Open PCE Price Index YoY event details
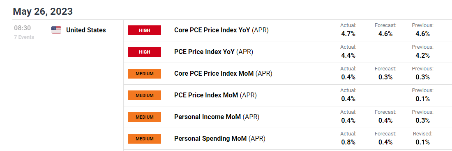Viewport: 452px width, 151px height. coord(213,52)
